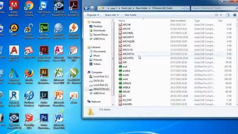Screen dimensions: 238x134
Task: Launch CorelDRAW X8 shortcut
Action: (74, 76)
